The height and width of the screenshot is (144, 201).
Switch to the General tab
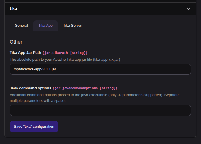[21, 26]
